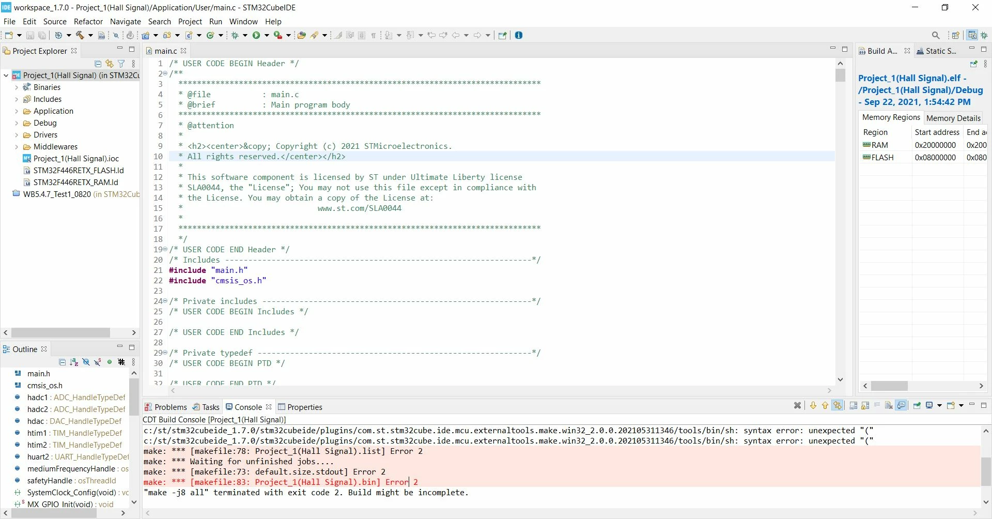
Task: Collapse the Project_1(Hall Signal) project node
Action: 6,75
